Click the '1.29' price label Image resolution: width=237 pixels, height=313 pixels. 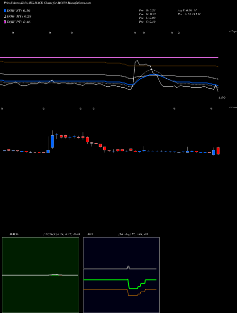pos(222,98)
